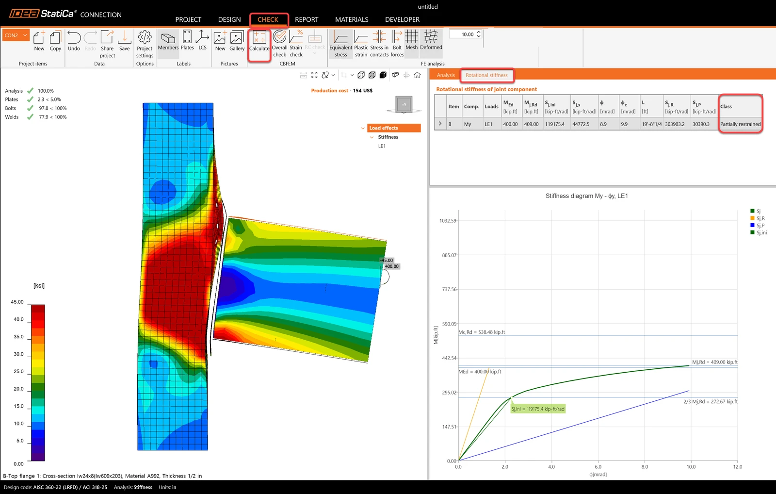Switch to transparent view mode
The width and height of the screenshot is (776, 494).
[x=372, y=75]
